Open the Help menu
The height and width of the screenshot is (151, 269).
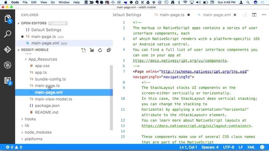pos(76,2)
